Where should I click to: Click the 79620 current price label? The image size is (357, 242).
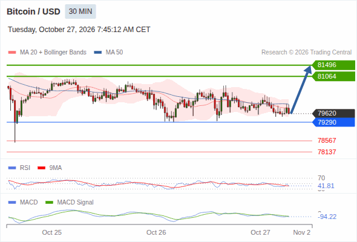[x=333, y=113]
